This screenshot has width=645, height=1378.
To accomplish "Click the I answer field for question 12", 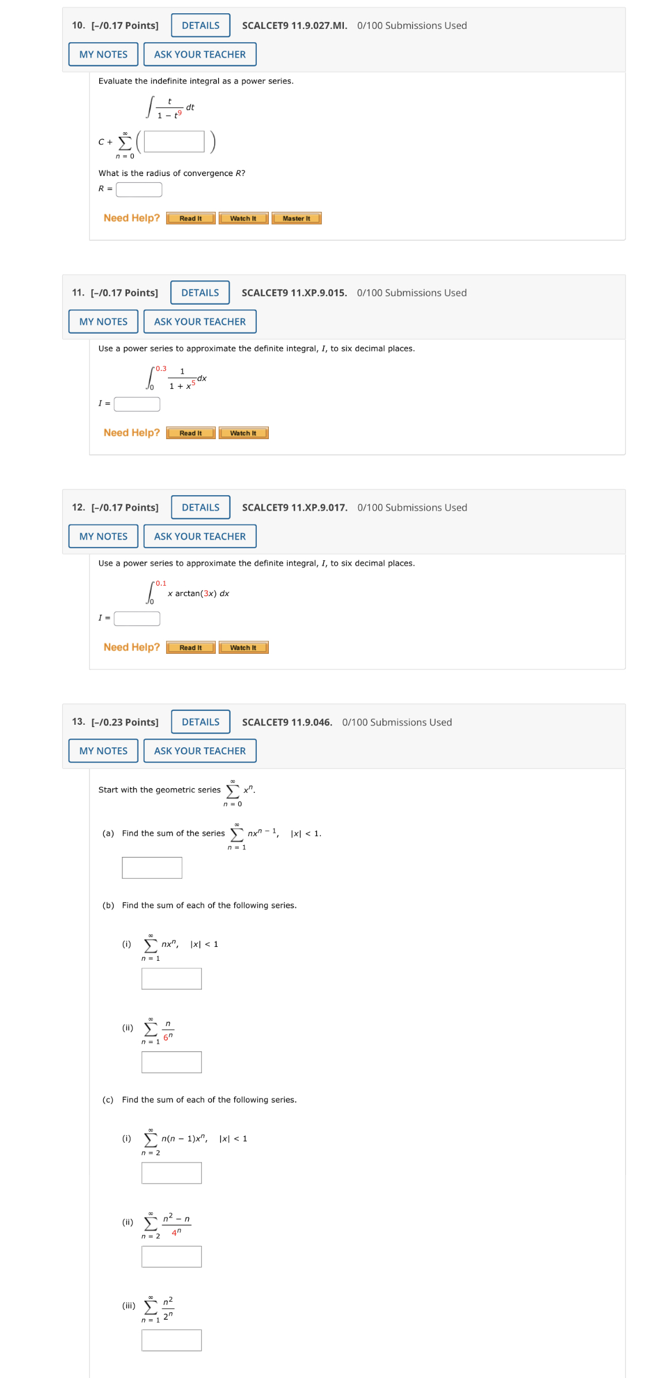I will pyautogui.click(x=137, y=618).
